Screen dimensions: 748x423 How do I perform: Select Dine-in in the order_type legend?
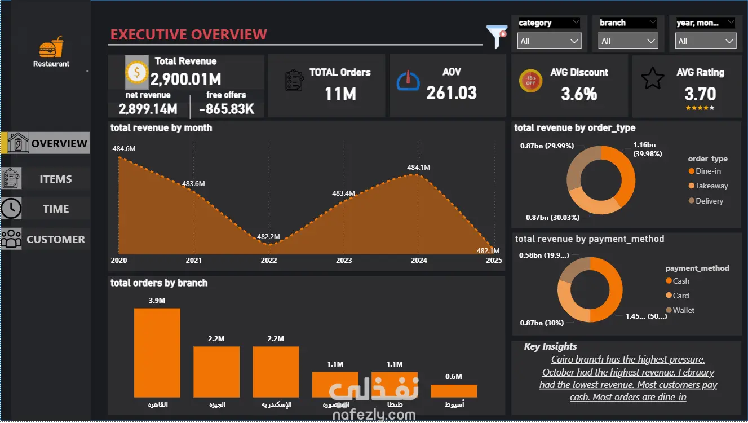pos(705,171)
